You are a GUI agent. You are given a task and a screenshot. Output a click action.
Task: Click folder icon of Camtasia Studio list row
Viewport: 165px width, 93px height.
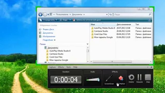tap(92, 31)
